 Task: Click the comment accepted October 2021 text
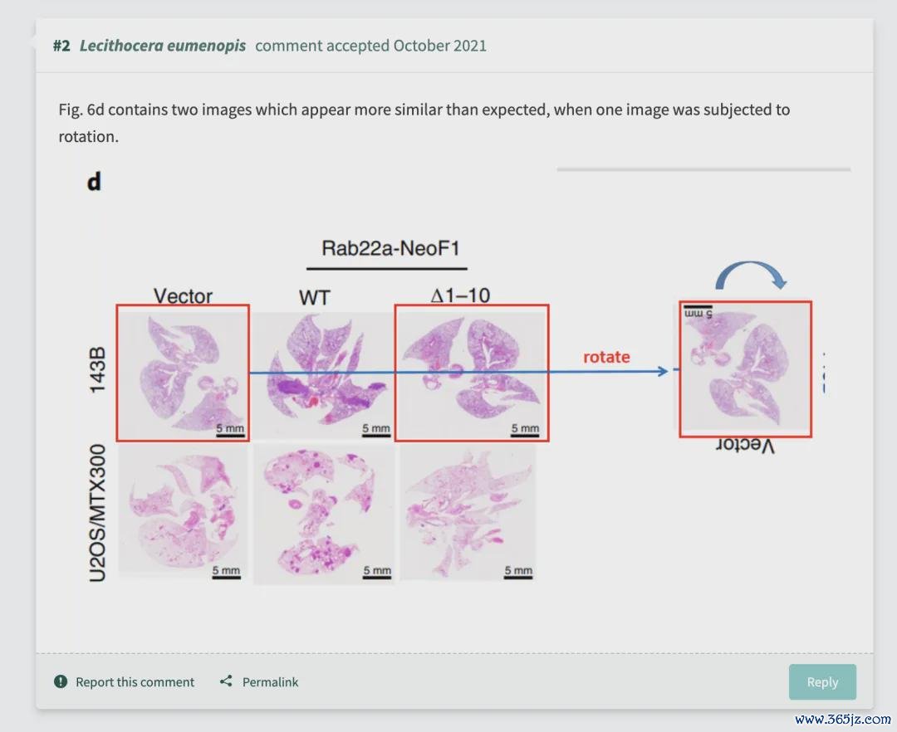pyautogui.click(x=370, y=46)
